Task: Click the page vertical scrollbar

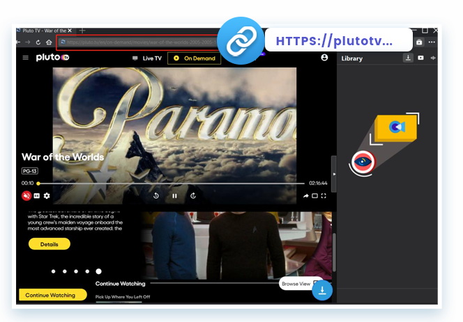Action: [x=334, y=252]
